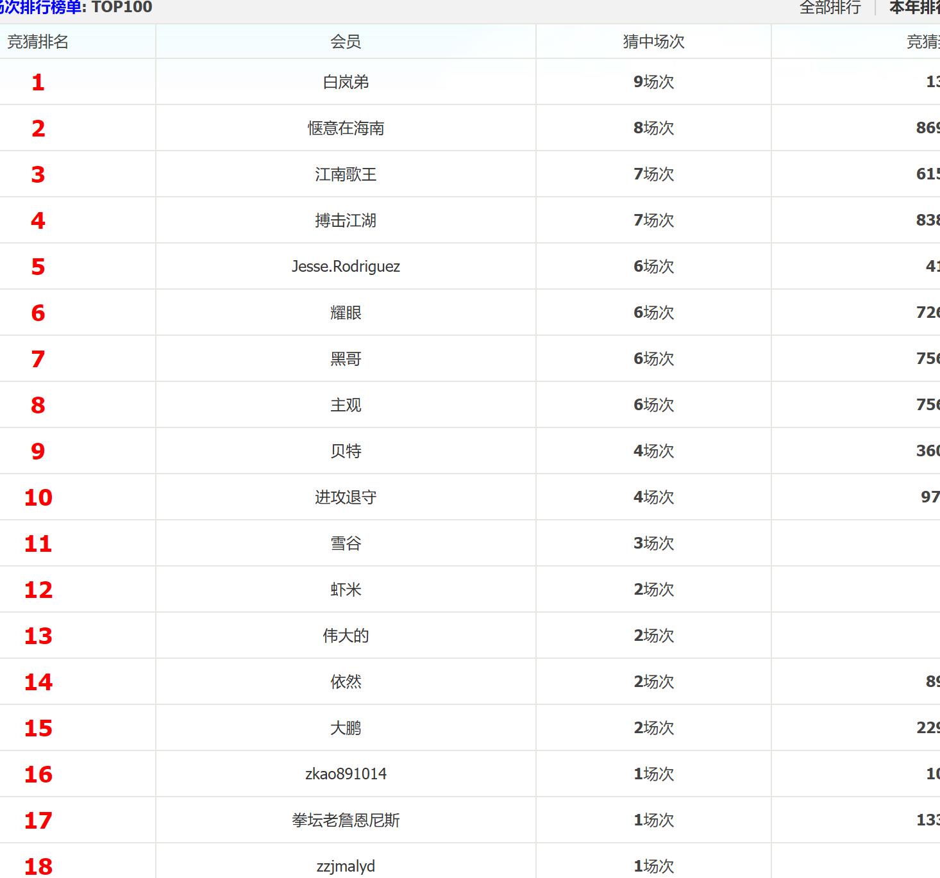The height and width of the screenshot is (878, 940).
Task: Click member name 搏击江湖
Action: [346, 220]
